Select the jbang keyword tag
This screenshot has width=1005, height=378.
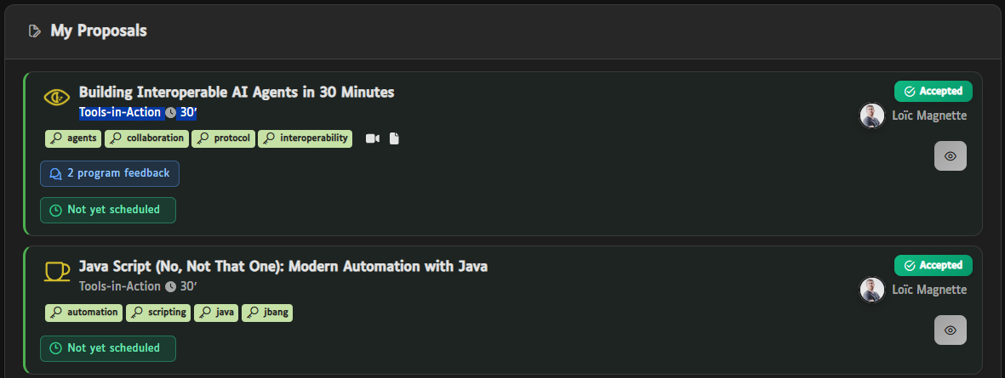[x=267, y=313]
